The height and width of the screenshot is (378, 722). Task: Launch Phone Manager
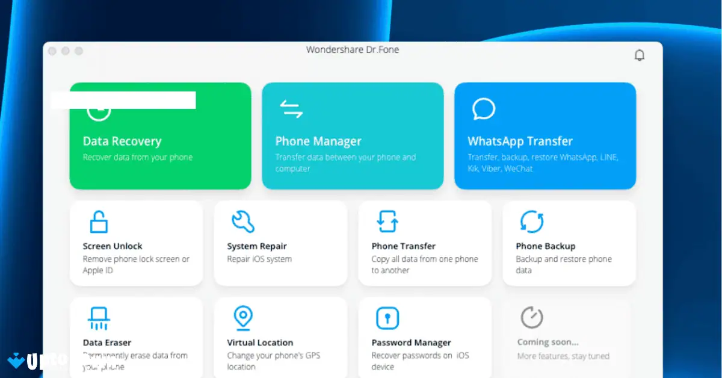click(353, 135)
